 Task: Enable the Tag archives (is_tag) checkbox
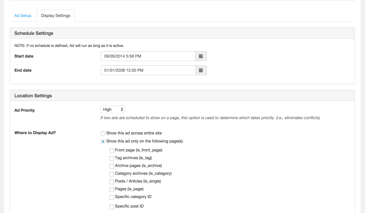coord(112,159)
